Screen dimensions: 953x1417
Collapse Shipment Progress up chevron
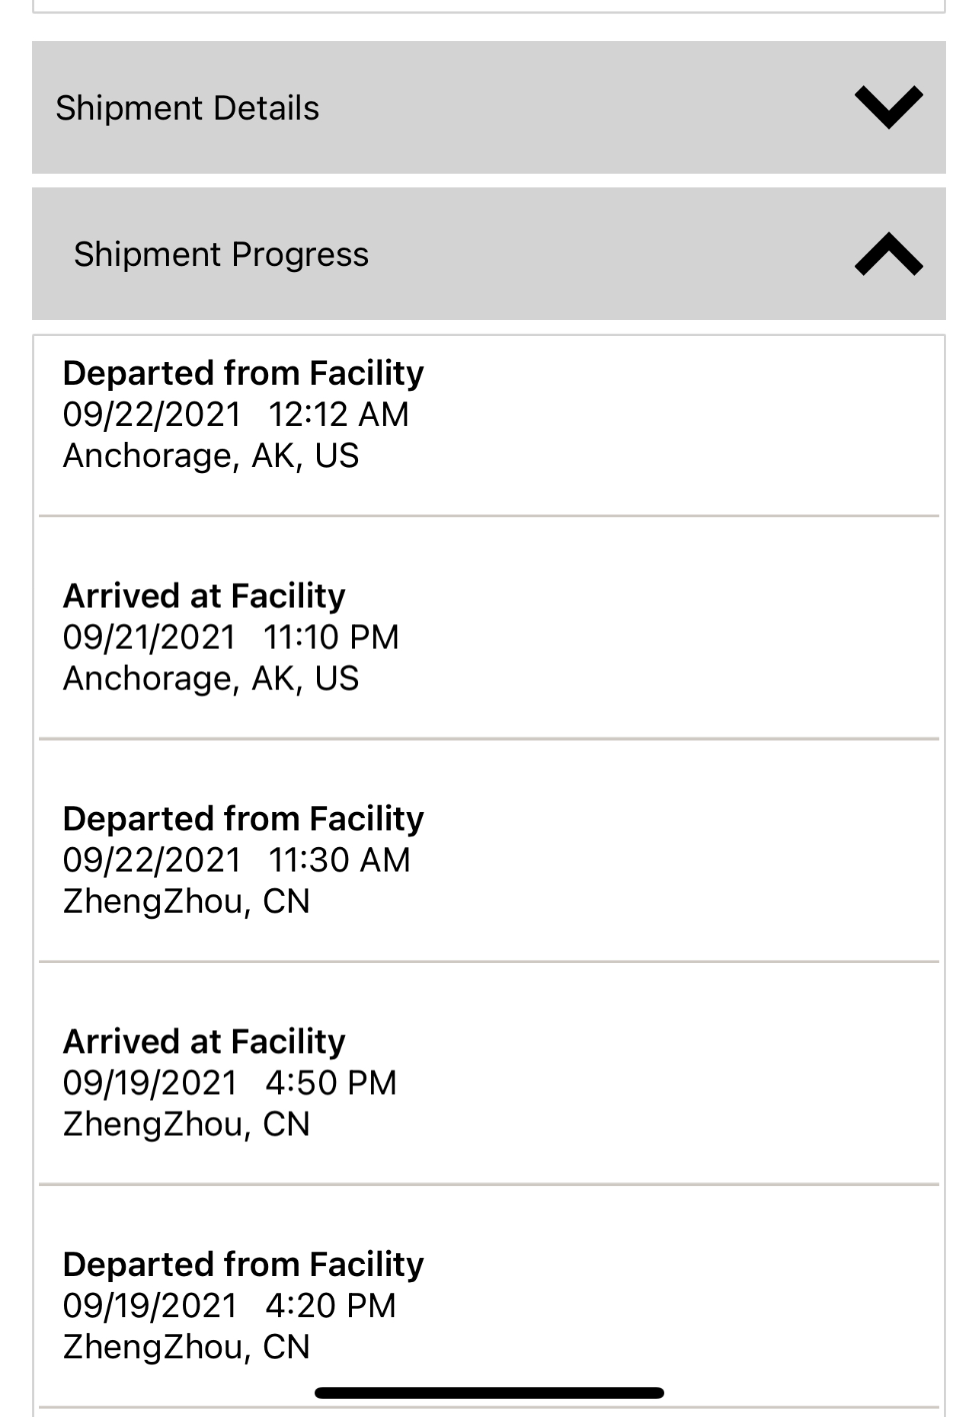point(888,254)
